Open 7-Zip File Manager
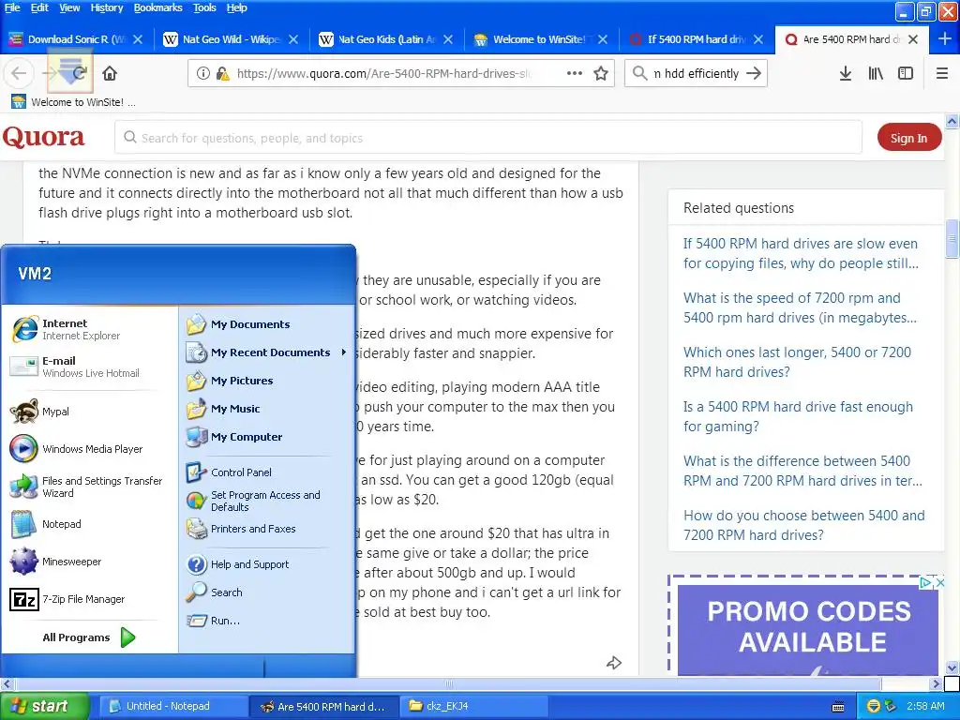Screen dimensions: 960x720 (x=67, y=599)
